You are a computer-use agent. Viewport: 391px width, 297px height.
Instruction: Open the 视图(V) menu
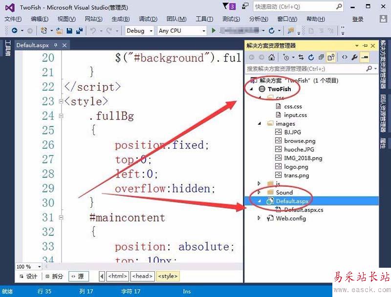click(x=66, y=19)
